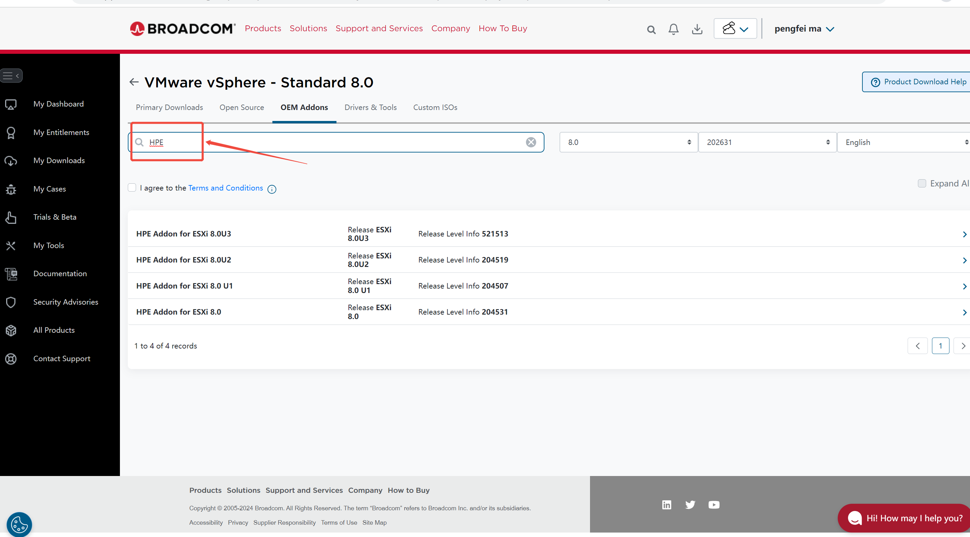Click into the HPE search input field
970x537 pixels.
click(x=336, y=142)
